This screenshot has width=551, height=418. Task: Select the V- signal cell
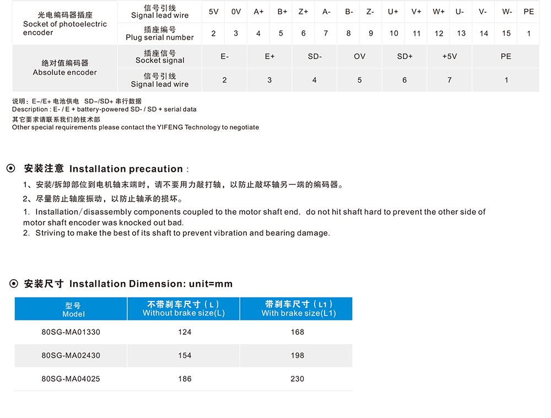click(x=483, y=12)
